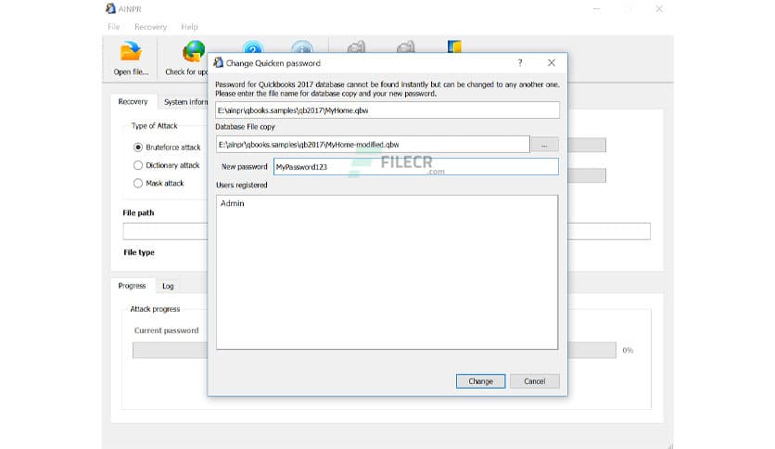Viewport: 775px width, 449px height.
Task: Select Bruteforce attack radio button
Action: pyautogui.click(x=138, y=148)
